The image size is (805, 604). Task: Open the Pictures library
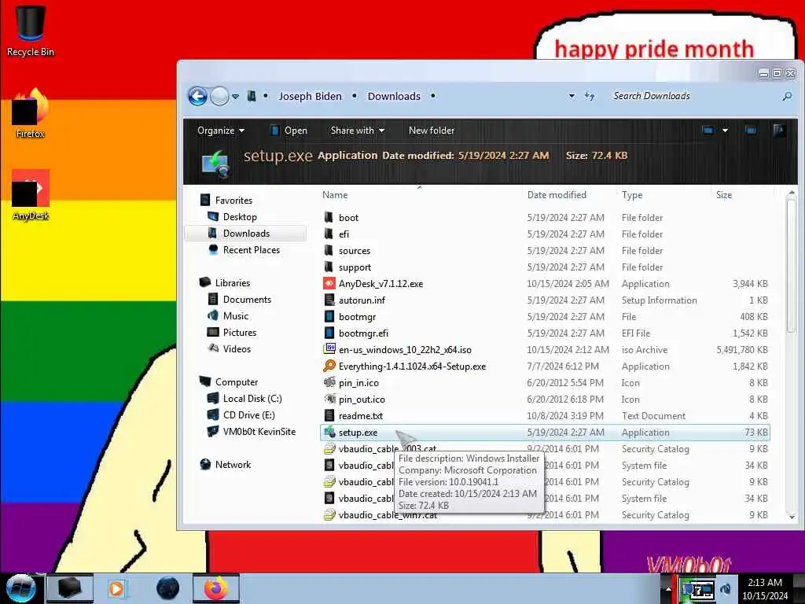(x=239, y=333)
